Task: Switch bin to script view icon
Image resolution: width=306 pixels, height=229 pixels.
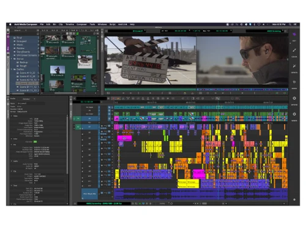Action: click(74, 34)
